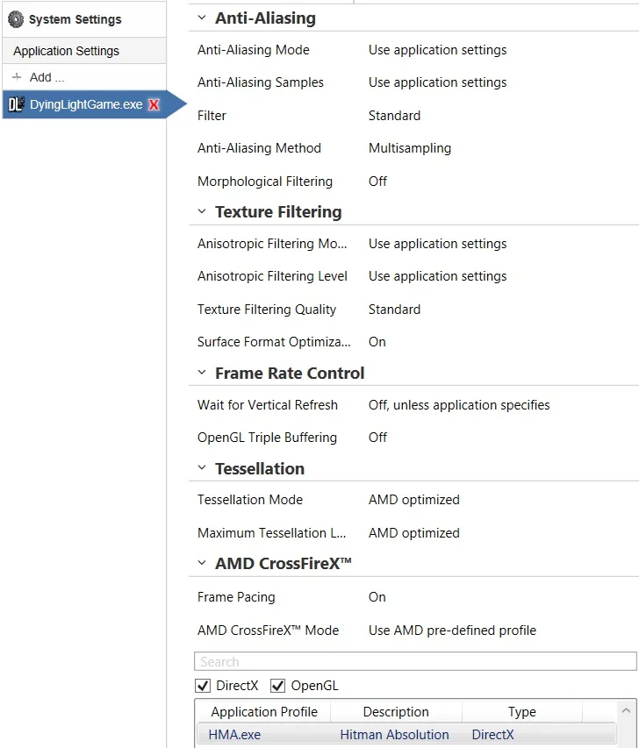Collapse the AMD CrossFireX section chevron
The height and width of the screenshot is (748, 639).
click(x=202, y=563)
